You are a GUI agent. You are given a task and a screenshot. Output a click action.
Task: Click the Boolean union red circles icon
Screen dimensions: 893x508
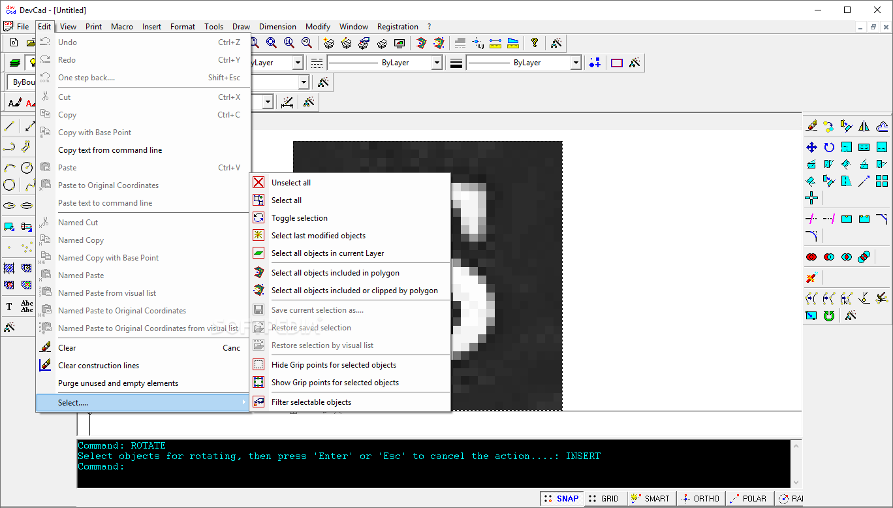(x=811, y=257)
